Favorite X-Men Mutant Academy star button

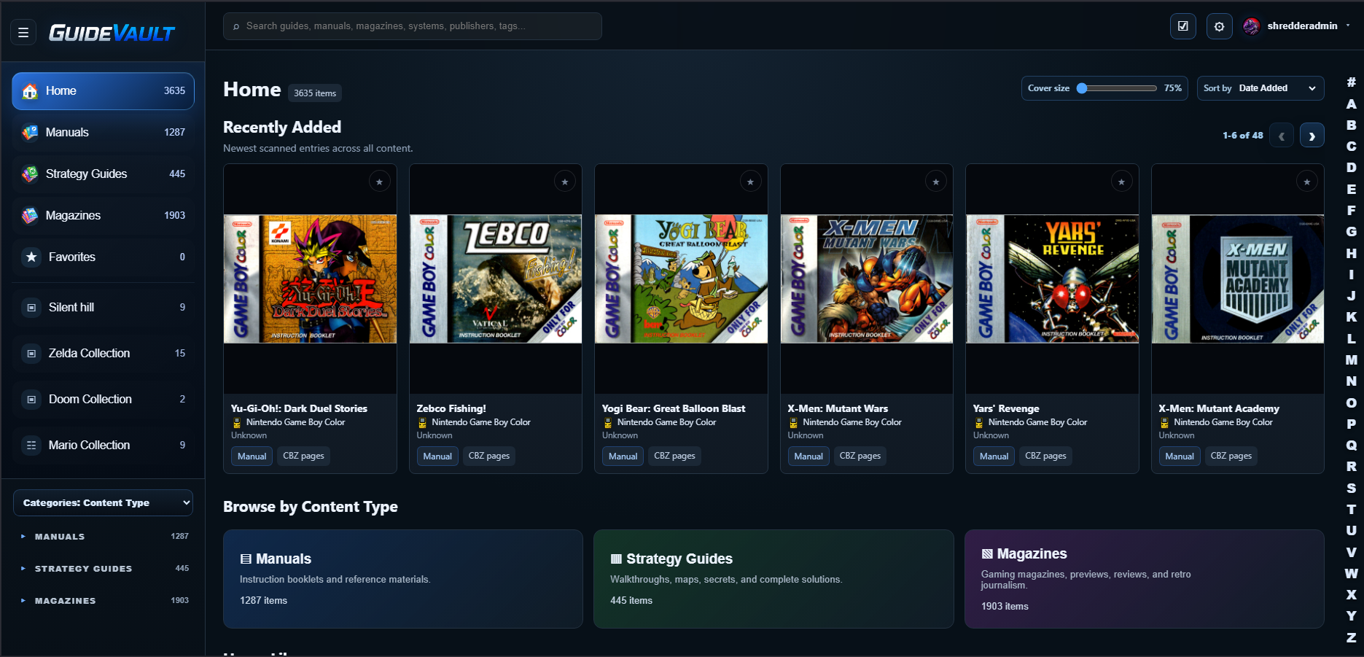(1307, 182)
